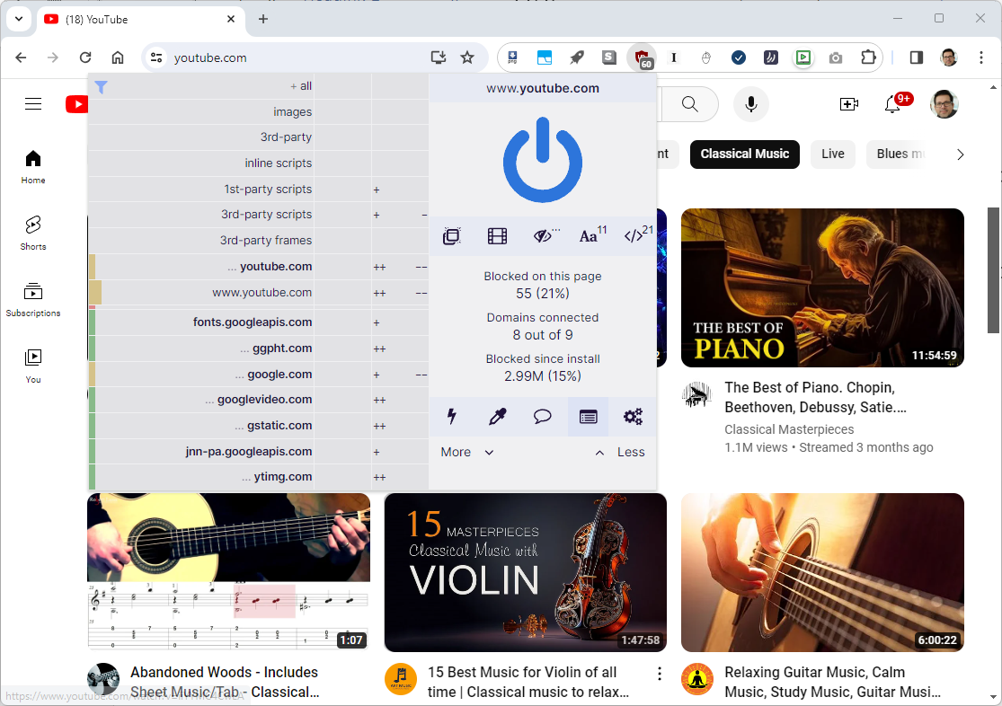
Task: Collapse panel with Less option
Action: (619, 453)
